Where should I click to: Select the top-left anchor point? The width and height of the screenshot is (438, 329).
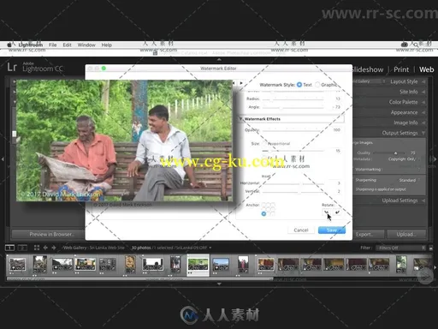pos(263,205)
